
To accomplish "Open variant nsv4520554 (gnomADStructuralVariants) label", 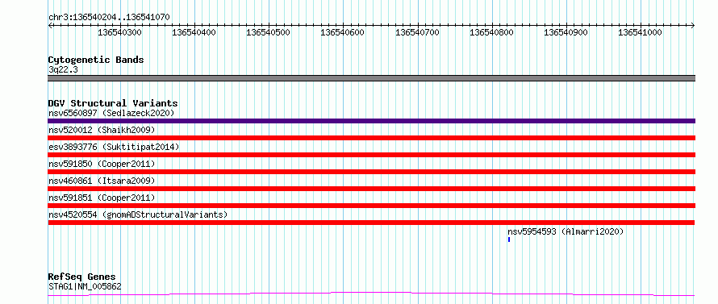I will (x=138, y=214).
